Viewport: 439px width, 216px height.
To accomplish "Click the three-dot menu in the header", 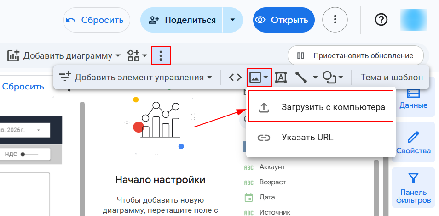I will click(335, 20).
